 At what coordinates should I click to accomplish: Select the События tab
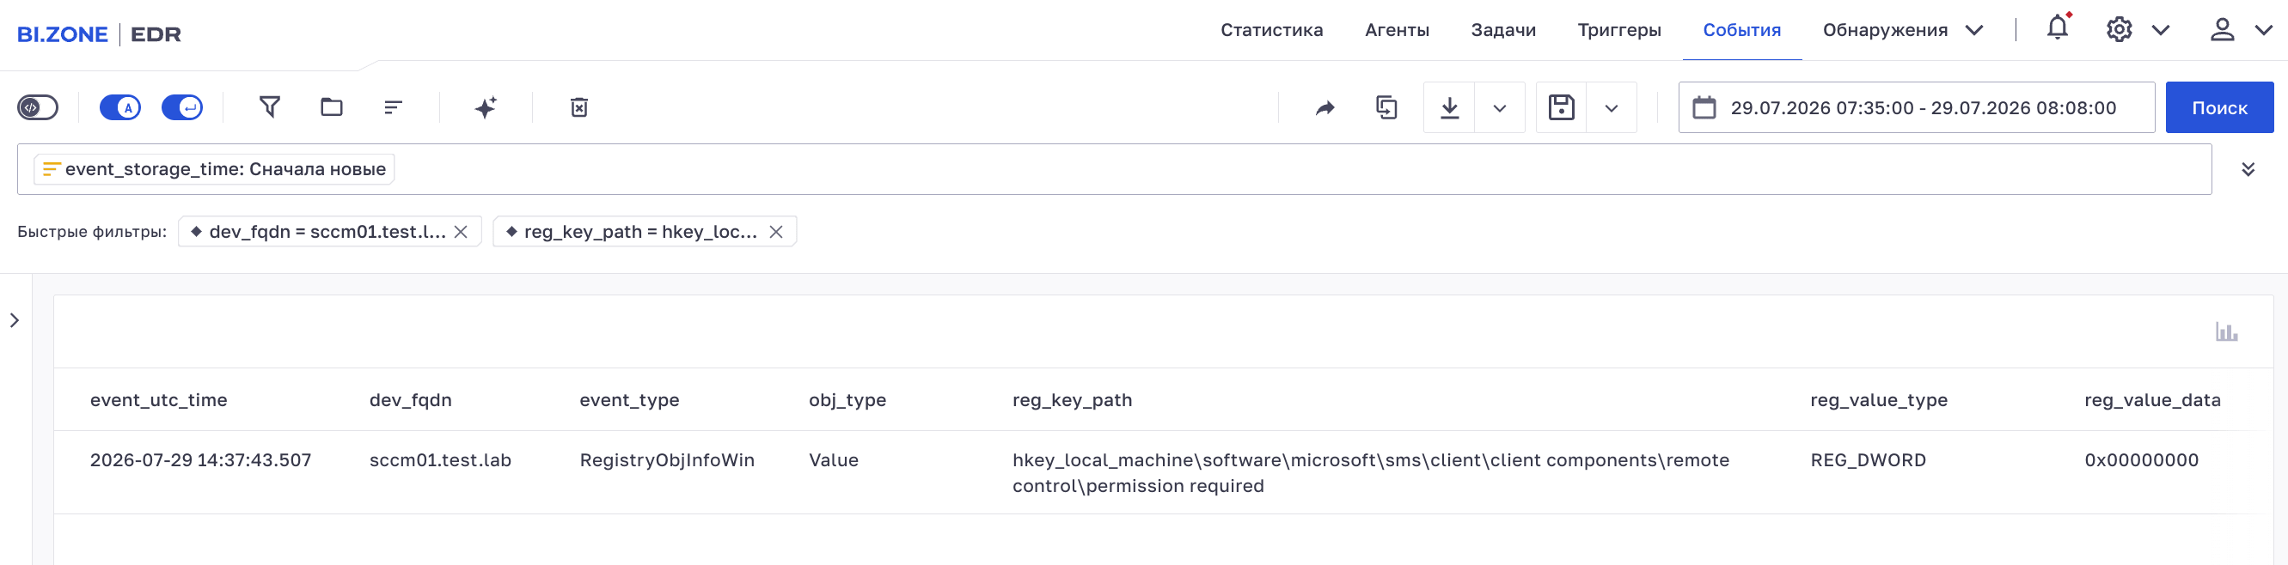coord(1741,30)
